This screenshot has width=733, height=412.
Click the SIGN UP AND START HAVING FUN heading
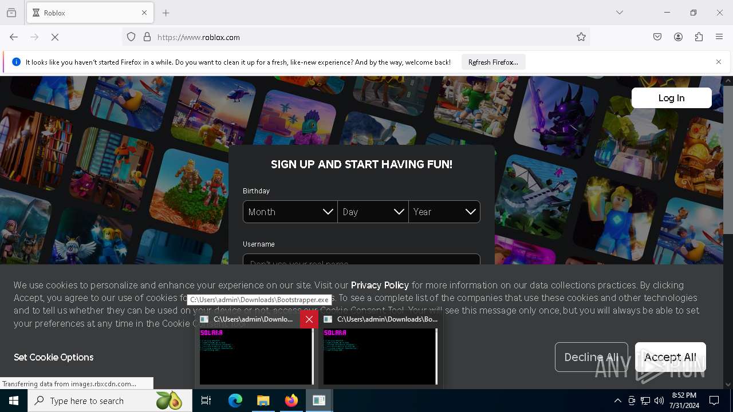pyautogui.click(x=361, y=164)
